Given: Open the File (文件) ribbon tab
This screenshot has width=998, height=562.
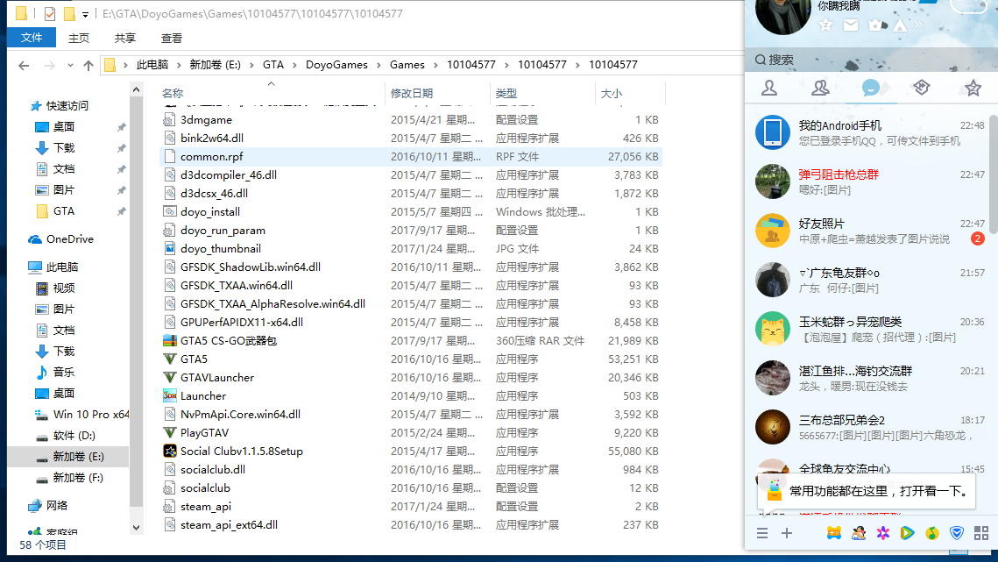Looking at the screenshot, I should (x=32, y=39).
